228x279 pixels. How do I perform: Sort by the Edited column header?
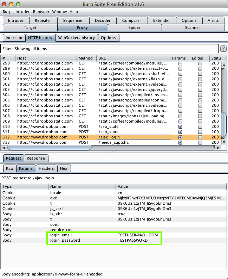tap(200, 58)
